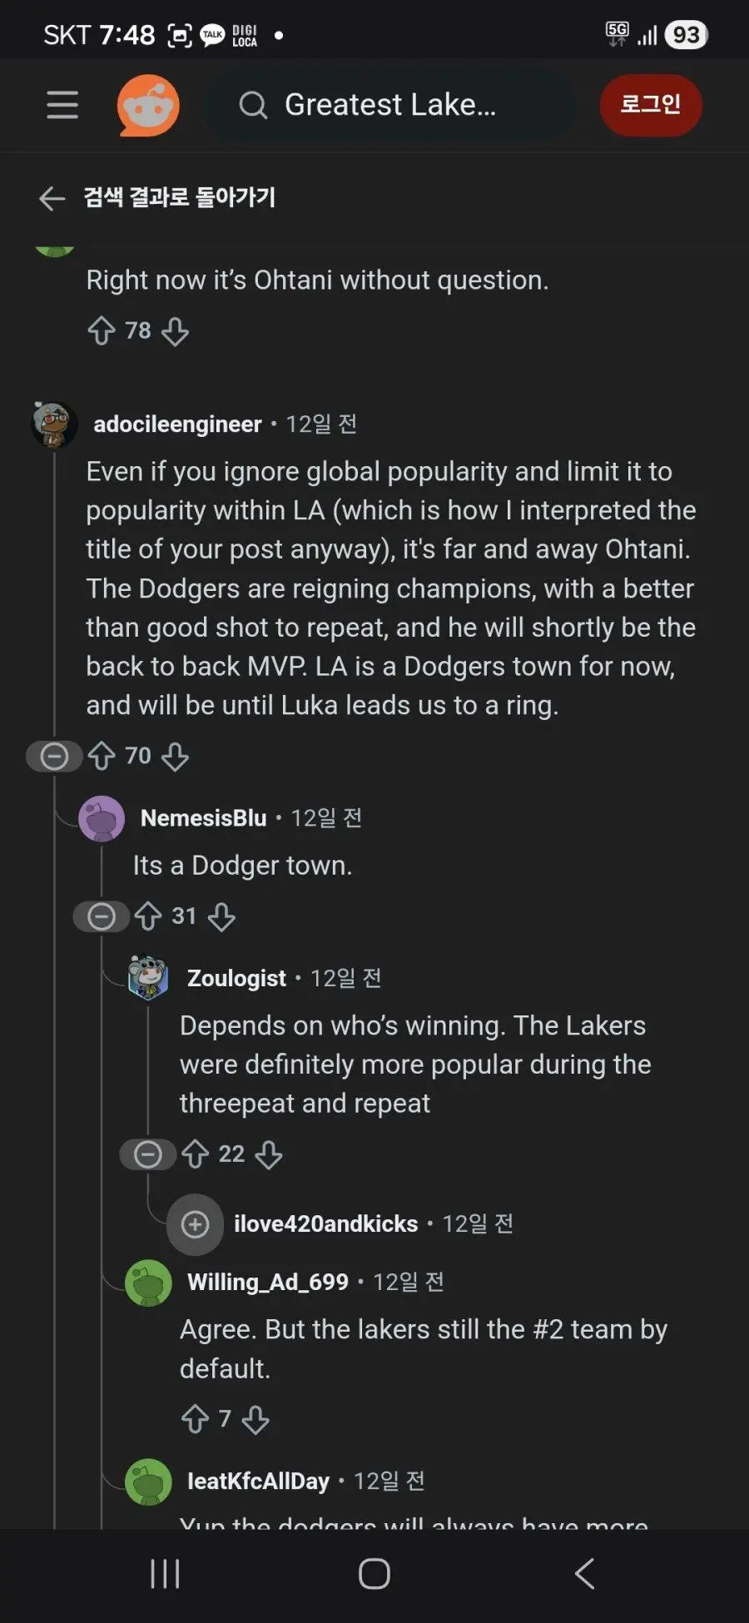Upvote adocileengineer's comment with 70 votes
Image resolution: width=749 pixels, height=1623 pixels.
tap(102, 756)
